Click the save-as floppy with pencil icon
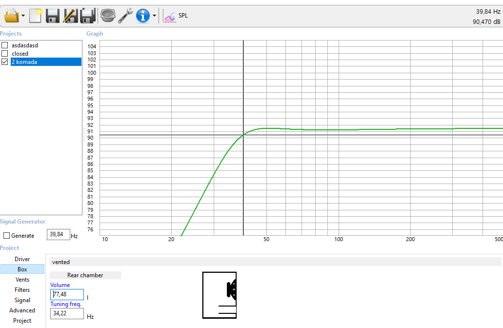503x328 pixels. (x=70, y=16)
